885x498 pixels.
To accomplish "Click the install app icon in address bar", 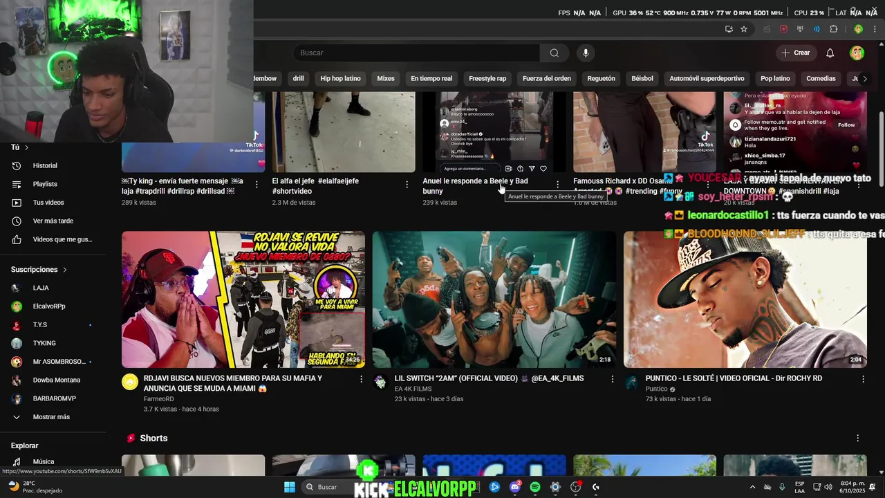I will [x=729, y=29].
